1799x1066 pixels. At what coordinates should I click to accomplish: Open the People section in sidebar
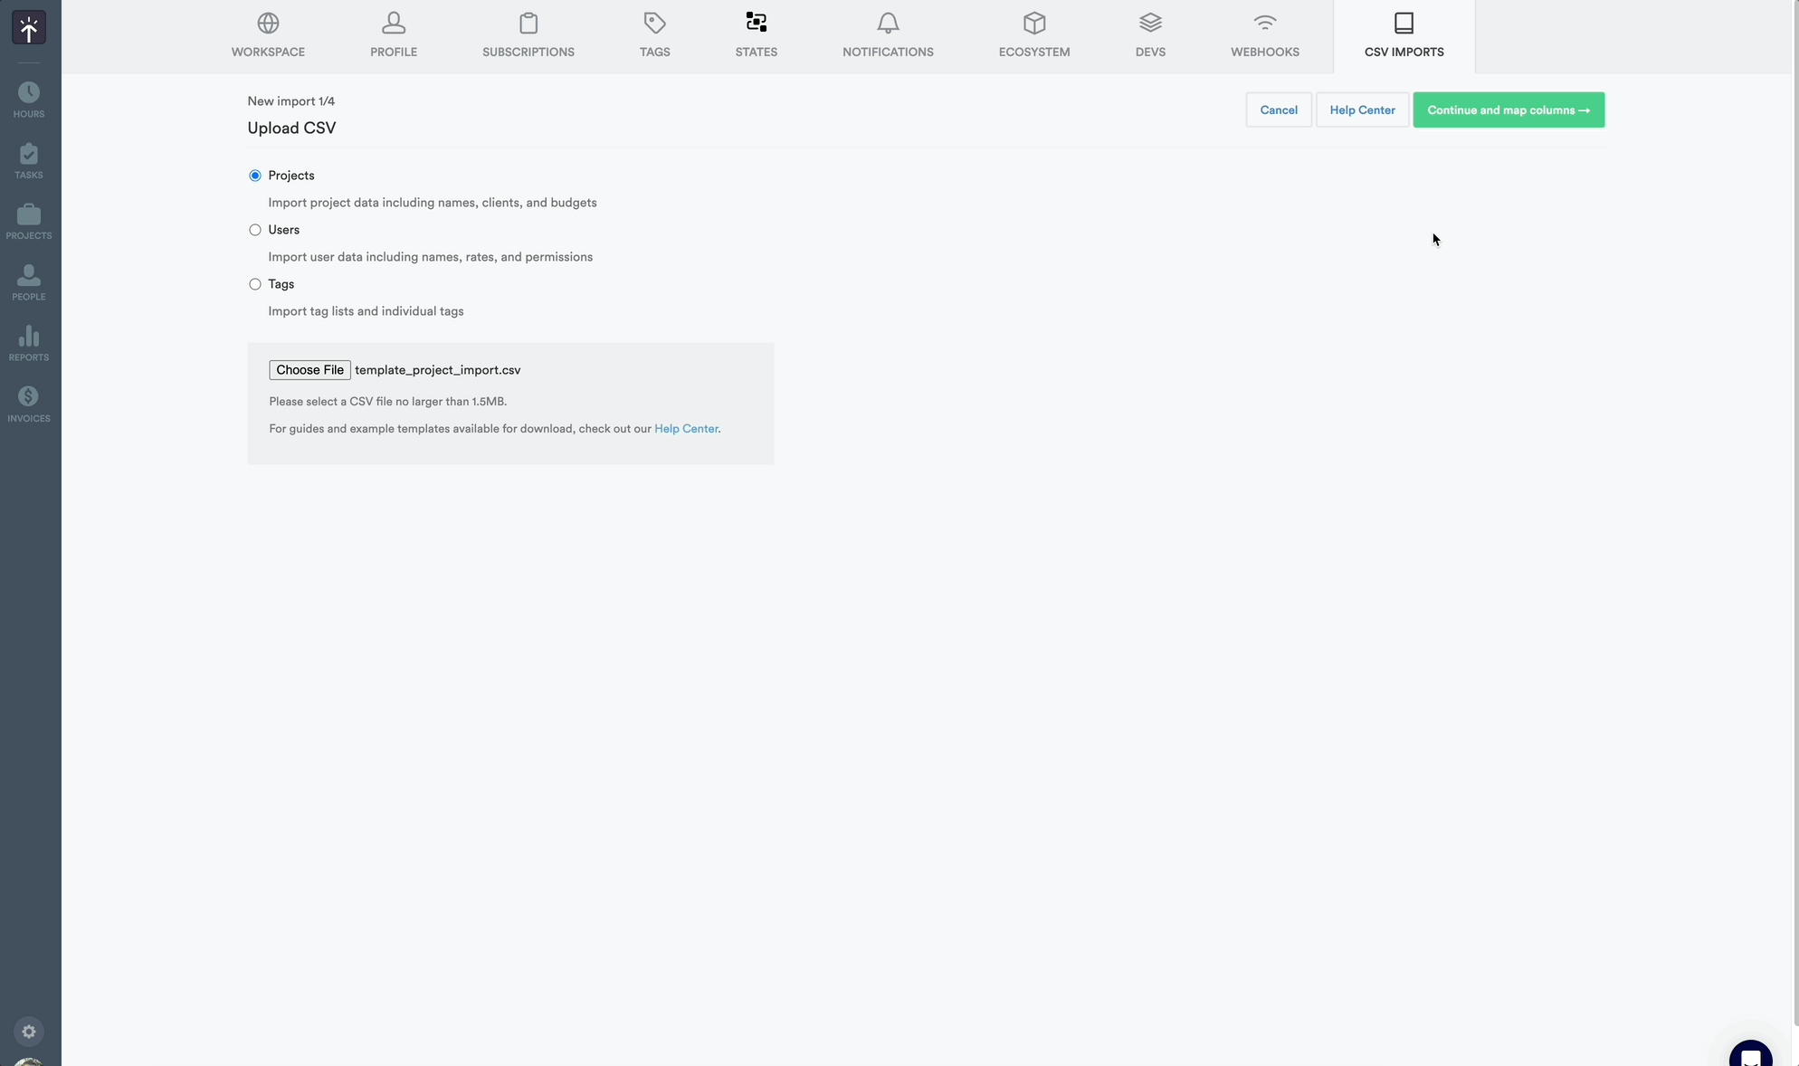29,281
